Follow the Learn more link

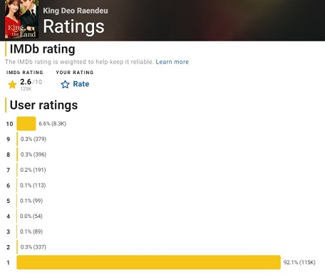coord(172,62)
